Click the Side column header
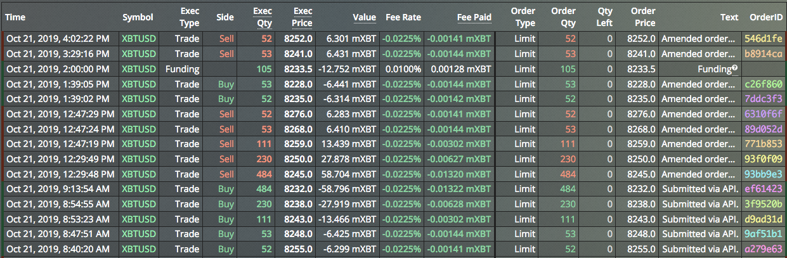 coord(225,17)
